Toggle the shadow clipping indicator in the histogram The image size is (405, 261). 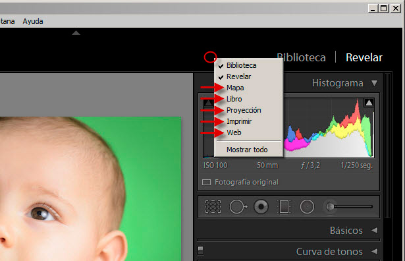tap(208, 103)
